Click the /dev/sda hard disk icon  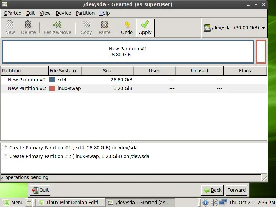coord(207,28)
